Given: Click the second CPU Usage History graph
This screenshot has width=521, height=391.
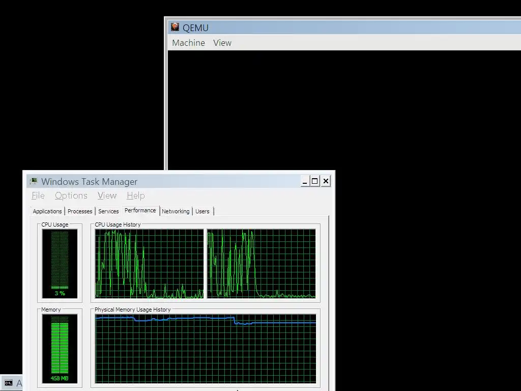Looking at the screenshot, I should tap(262, 264).
